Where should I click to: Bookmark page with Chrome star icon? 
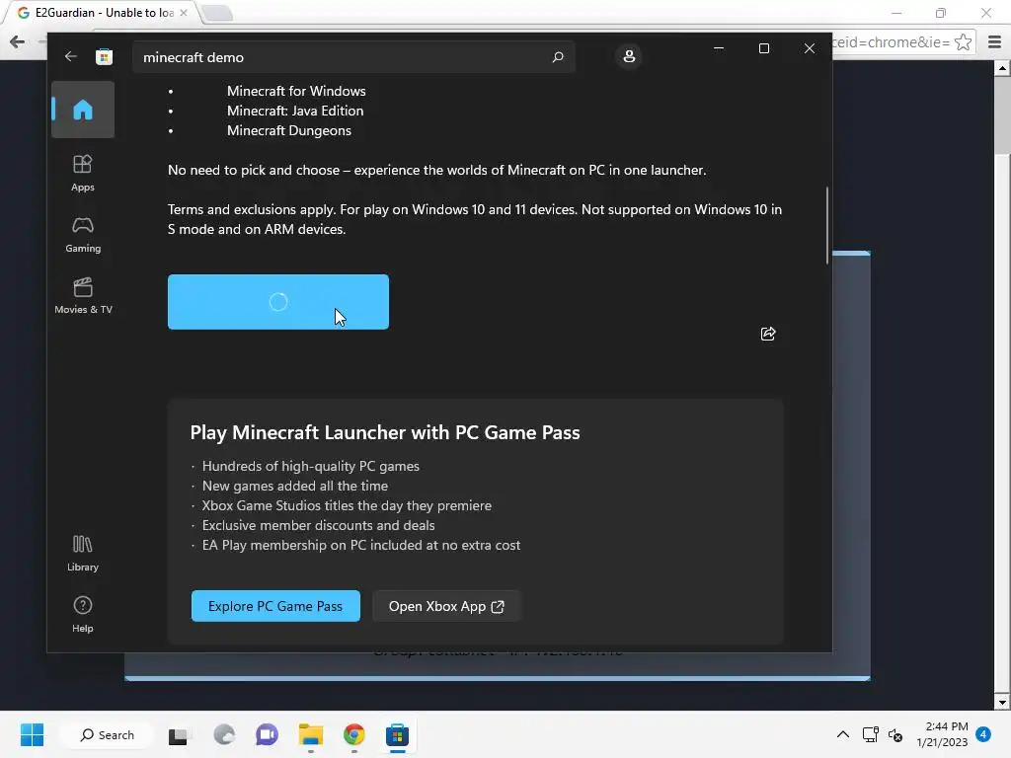[964, 42]
